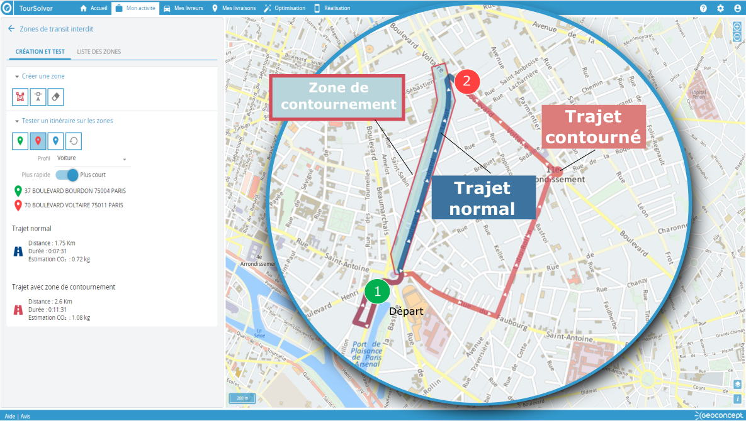Switch to the LISTE DES ZONES tab

pyautogui.click(x=99, y=52)
